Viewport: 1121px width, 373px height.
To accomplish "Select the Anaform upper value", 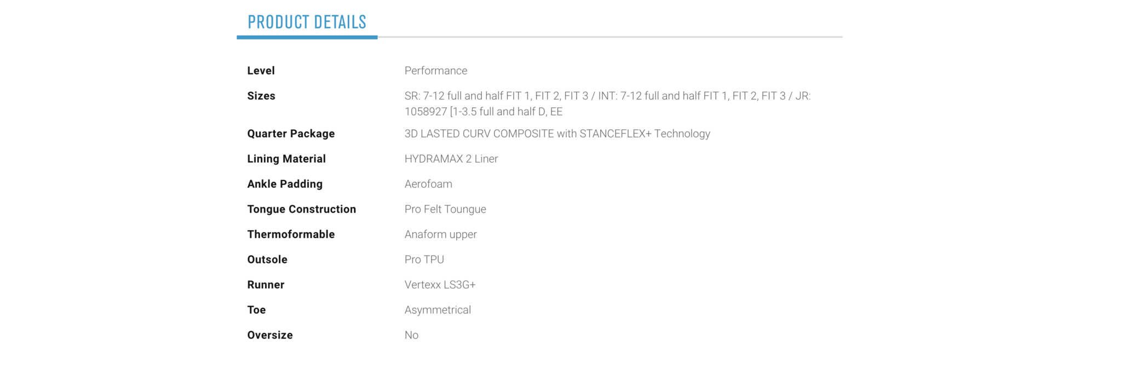I will click(441, 234).
